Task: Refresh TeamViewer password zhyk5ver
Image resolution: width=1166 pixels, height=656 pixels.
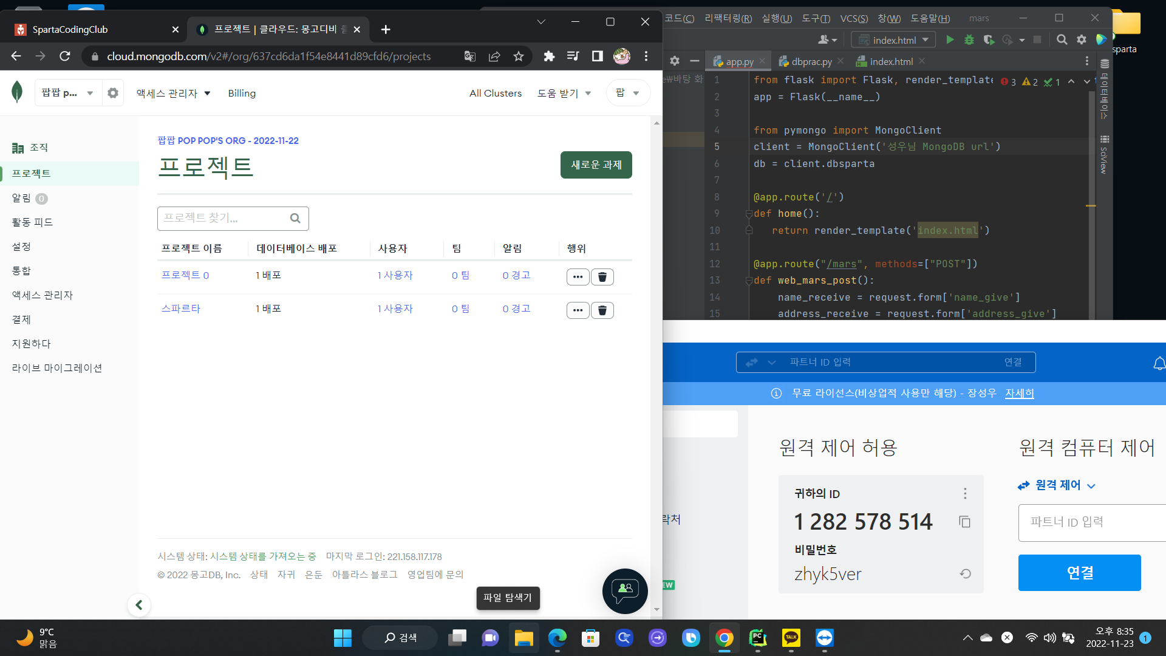Action: pyautogui.click(x=965, y=574)
